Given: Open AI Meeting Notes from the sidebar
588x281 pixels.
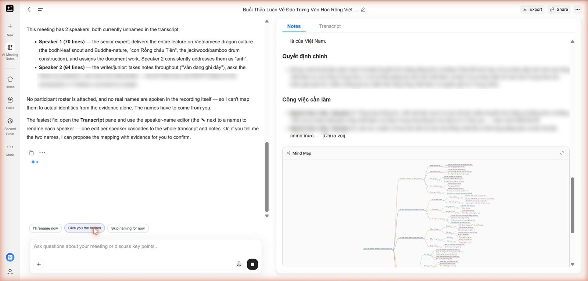Looking at the screenshot, I should [10, 52].
